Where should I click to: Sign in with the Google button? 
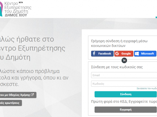[124, 53]
